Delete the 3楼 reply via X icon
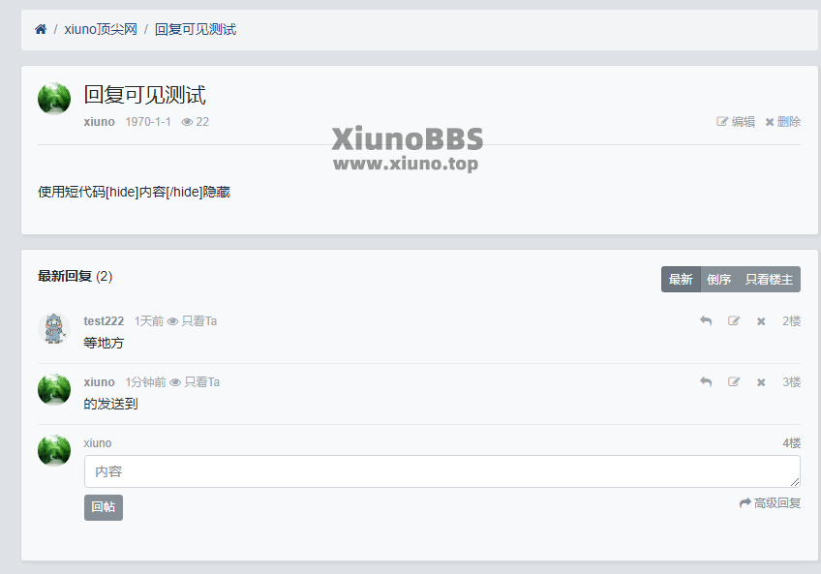The height and width of the screenshot is (574, 821). [x=761, y=381]
